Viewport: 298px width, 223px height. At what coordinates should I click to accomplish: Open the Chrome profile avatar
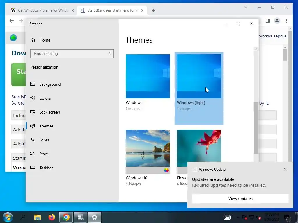click(277, 21)
